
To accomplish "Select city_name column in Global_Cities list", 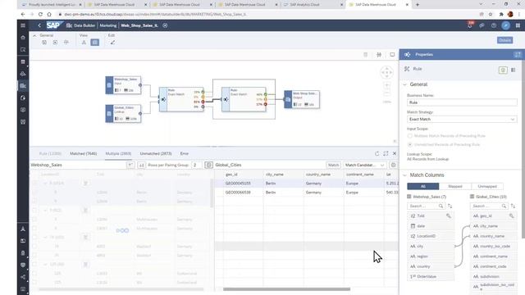I will [494, 226].
